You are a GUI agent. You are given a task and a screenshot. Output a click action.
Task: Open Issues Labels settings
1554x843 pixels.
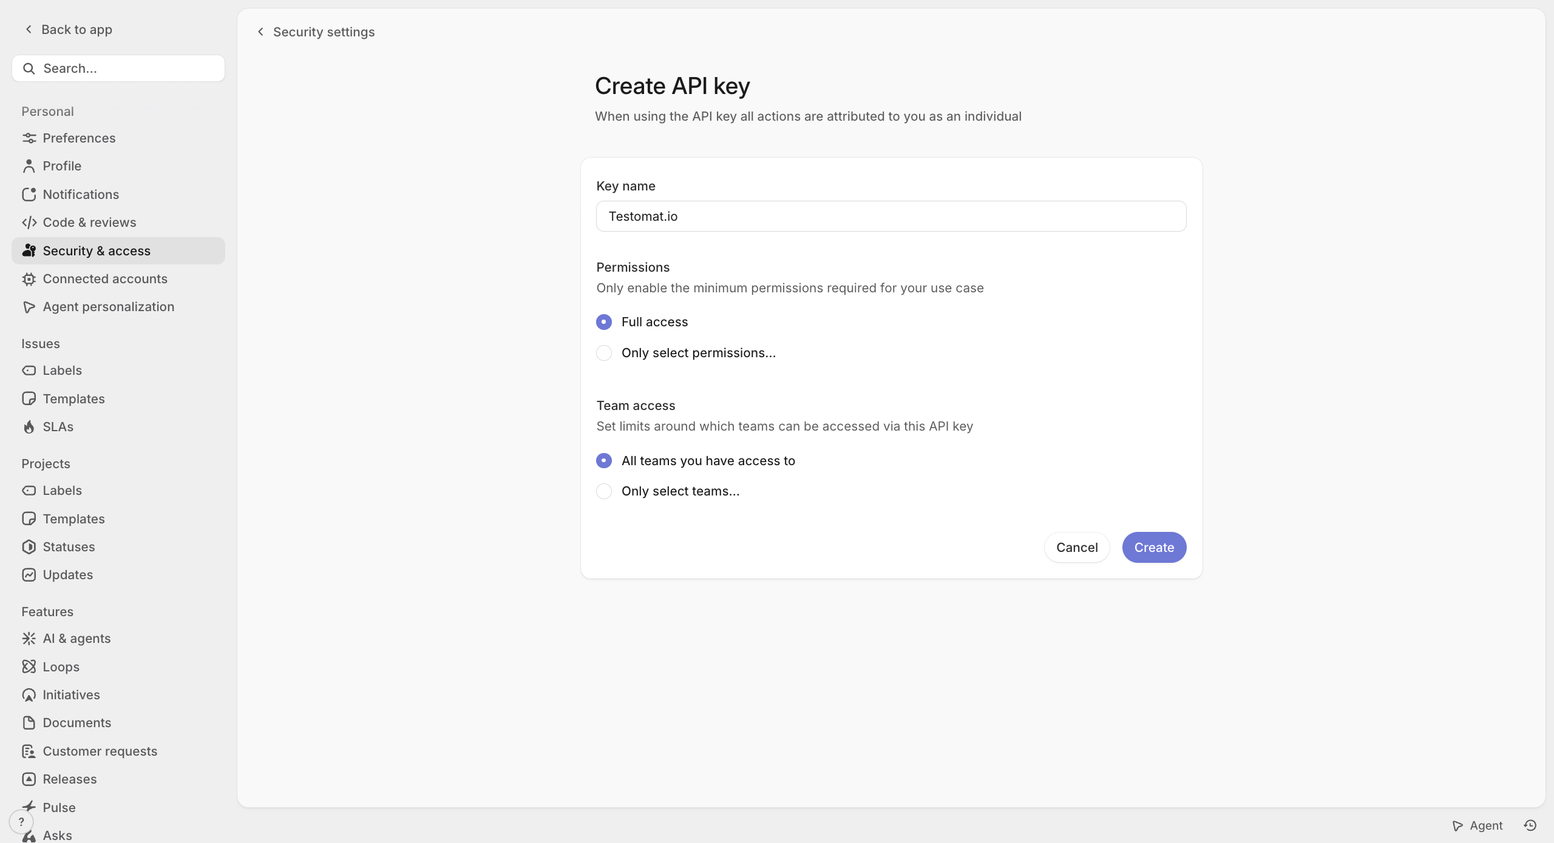[x=118, y=371]
